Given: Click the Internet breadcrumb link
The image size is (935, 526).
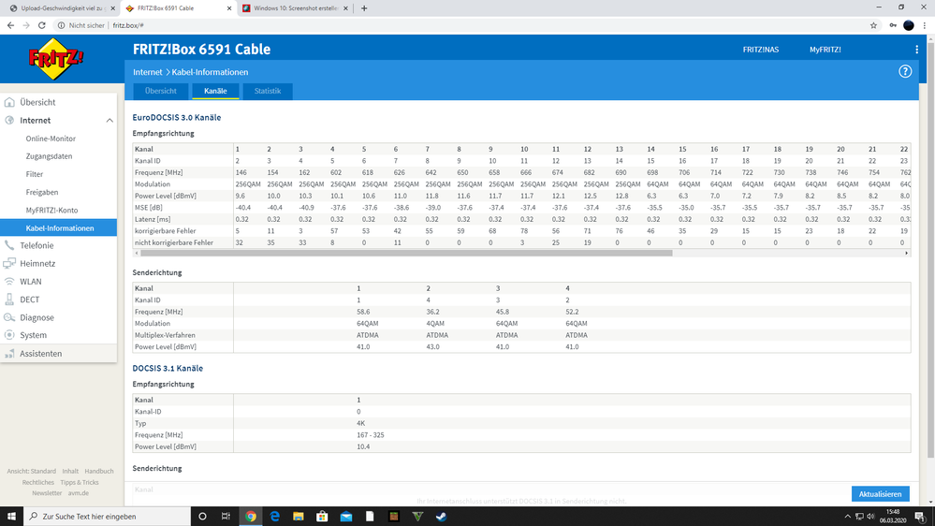Looking at the screenshot, I should point(147,72).
